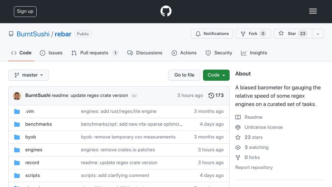
Task: Star the rebar repository
Action: 293,34
